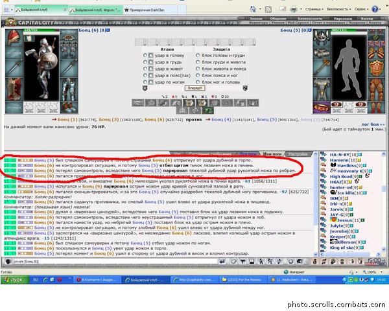Click the chat log vertical scrollbar

(x=316, y=205)
